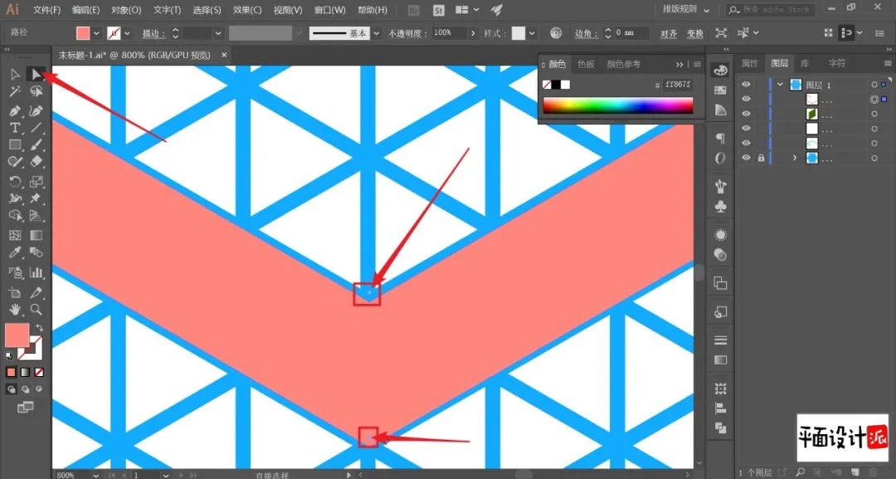Select the Selection tool (hollow arrow)
This screenshot has height=479, width=896.
click(15, 75)
